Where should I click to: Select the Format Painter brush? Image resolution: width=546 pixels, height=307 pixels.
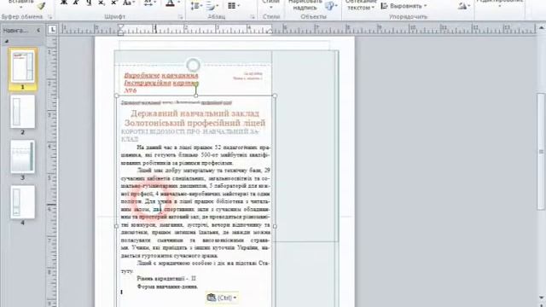41,6
